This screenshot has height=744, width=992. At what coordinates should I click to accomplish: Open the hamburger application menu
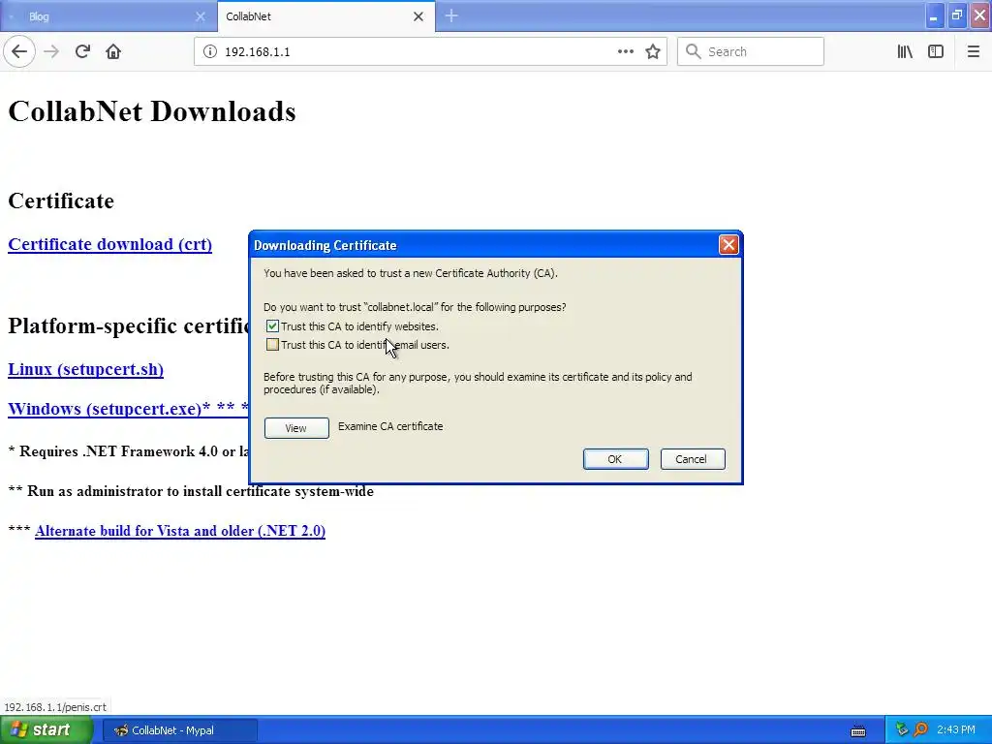(973, 51)
